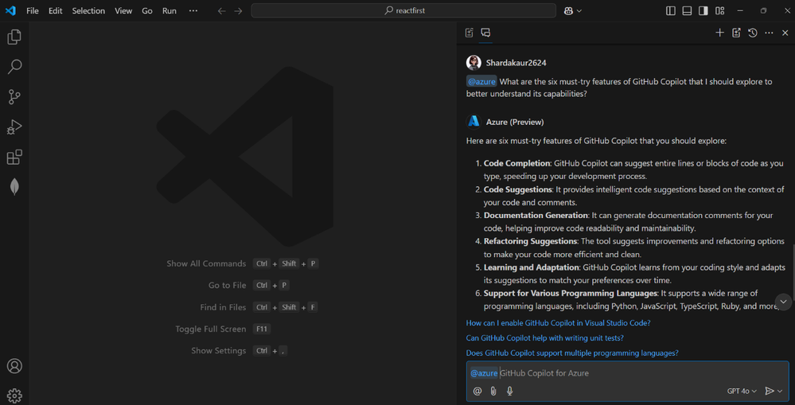Click 'Find in Files' hint text
This screenshot has height=405, width=795.
pyautogui.click(x=223, y=307)
